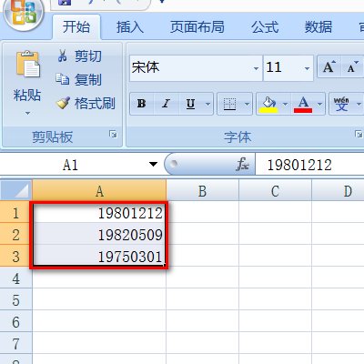Apply the red font color

pyautogui.click(x=303, y=105)
